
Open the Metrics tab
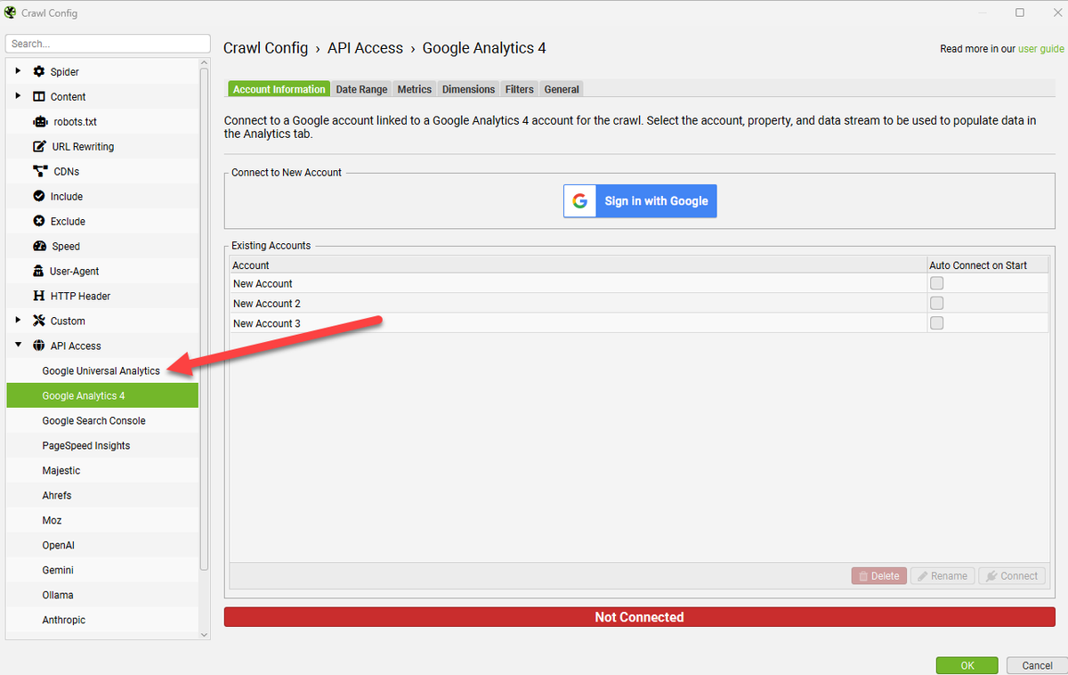point(415,89)
